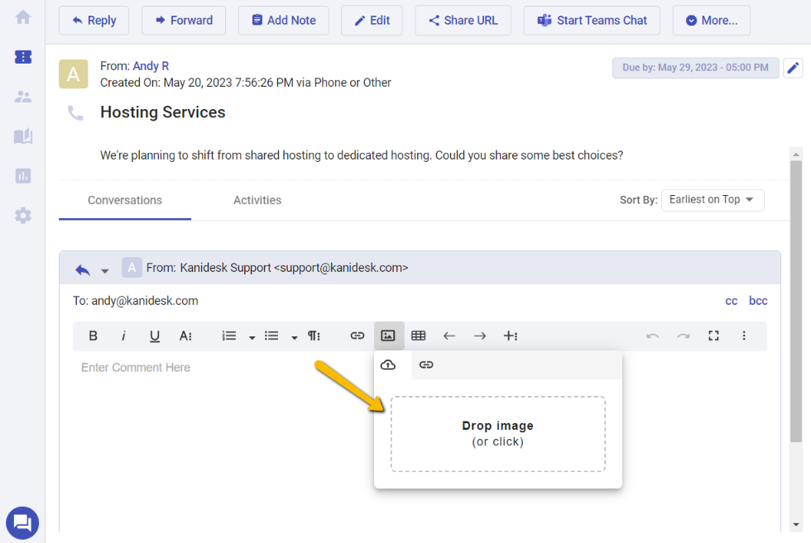Open the Contacts people icon in sidebar
This screenshot has width=811, height=543.
coord(23,97)
